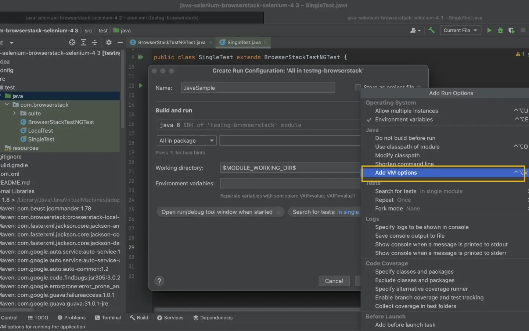Click the locate-in-project target icon
This screenshot has width=529, height=331.
coord(72,43)
